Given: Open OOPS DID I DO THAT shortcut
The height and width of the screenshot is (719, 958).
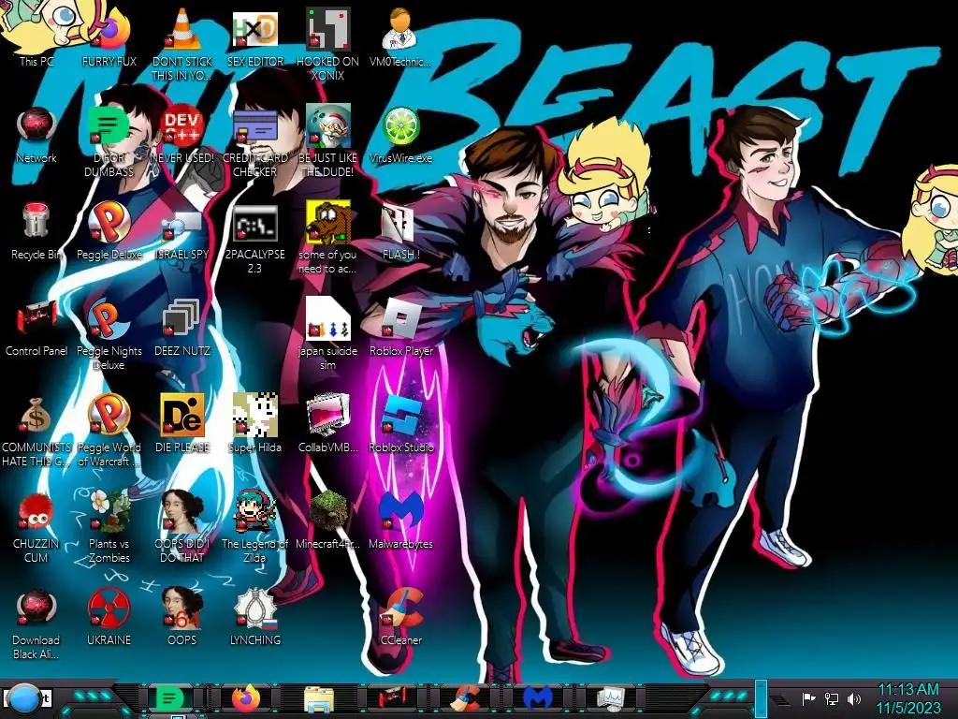Looking at the screenshot, I should tap(182, 528).
